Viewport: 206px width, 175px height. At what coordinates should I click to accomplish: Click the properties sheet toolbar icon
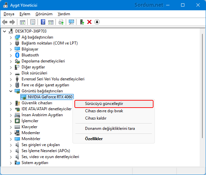(x=33, y=22)
